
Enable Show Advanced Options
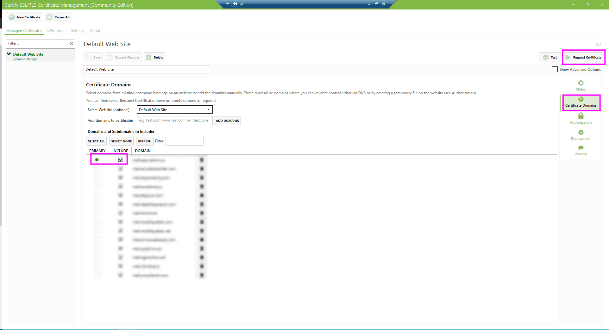pos(555,69)
